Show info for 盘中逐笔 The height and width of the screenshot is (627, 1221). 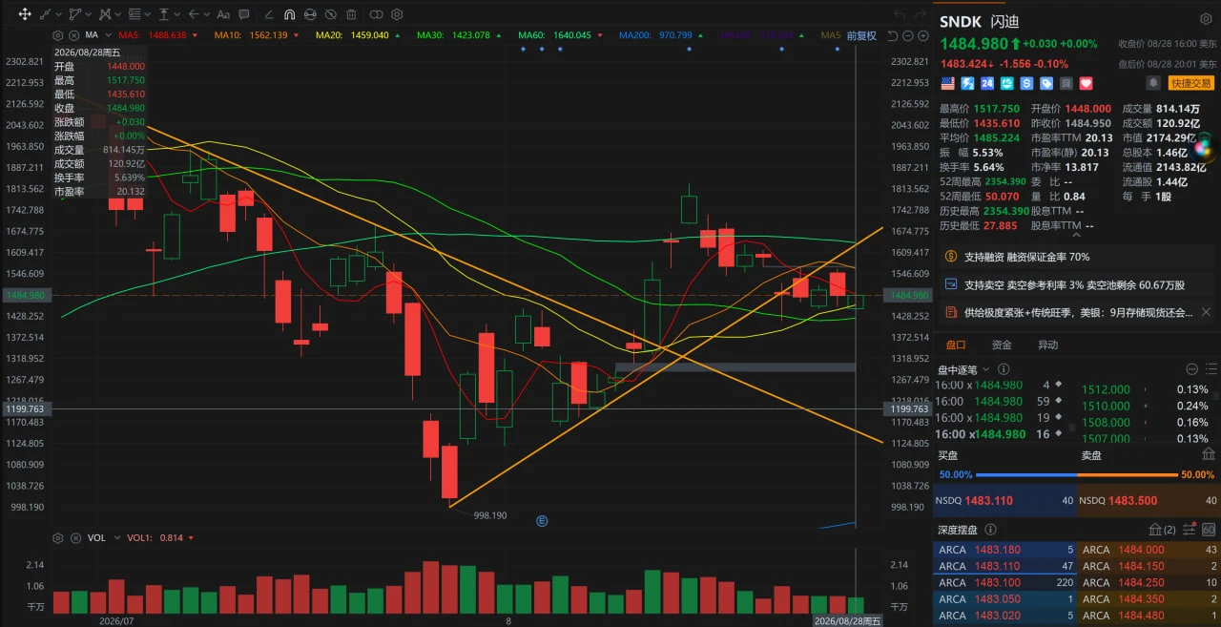click(x=1004, y=369)
